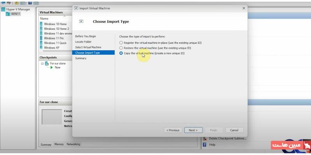This screenshot has width=311, height=155.
Task: Click the Cancel button
Action: [234, 130]
